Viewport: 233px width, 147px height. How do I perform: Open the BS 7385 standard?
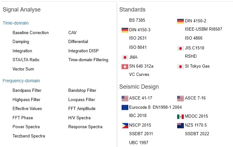[x=137, y=20]
